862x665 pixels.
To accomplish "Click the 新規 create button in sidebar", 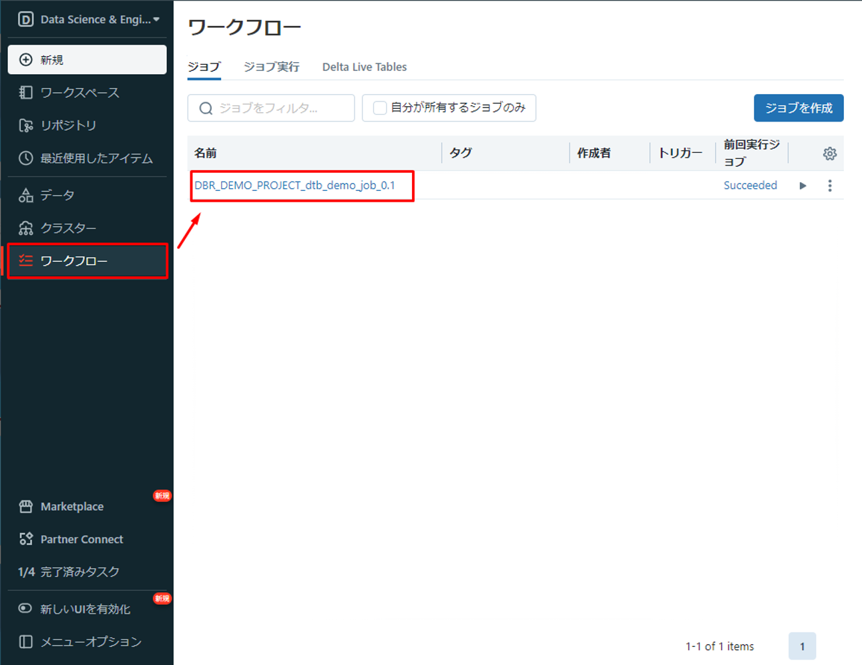I will pyautogui.click(x=87, y=60).
